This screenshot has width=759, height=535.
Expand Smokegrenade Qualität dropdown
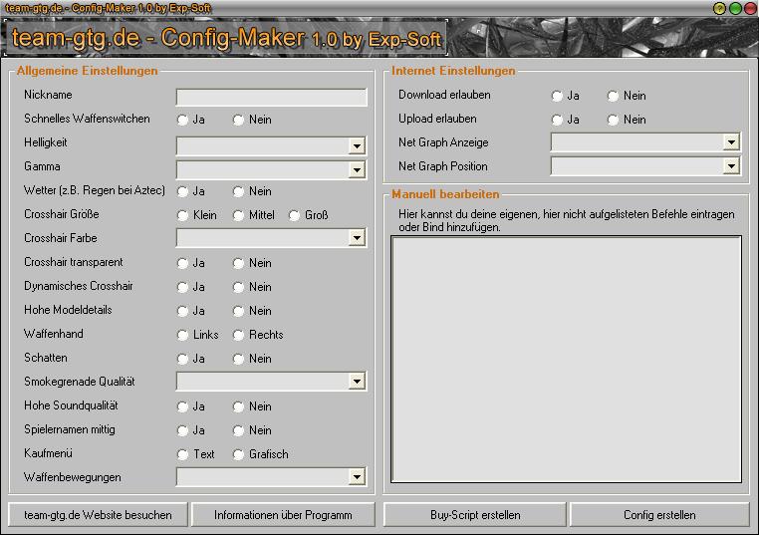tap(357, 382)
